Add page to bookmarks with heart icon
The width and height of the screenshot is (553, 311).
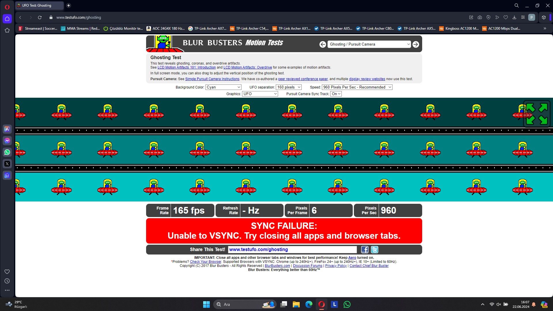coord(506,18)
